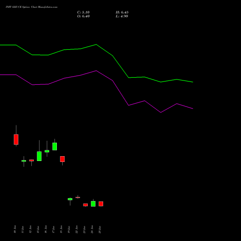The height and width of the screenshot is (241, 241).
Task: Select the 12 Jun date label
Action: coord(30,229)
